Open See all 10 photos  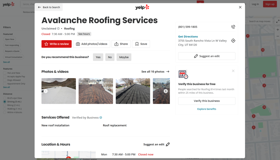155,72
